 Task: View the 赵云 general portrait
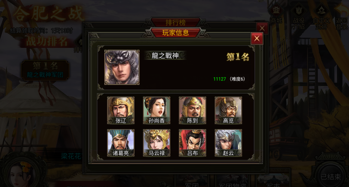tap(228, 143)
